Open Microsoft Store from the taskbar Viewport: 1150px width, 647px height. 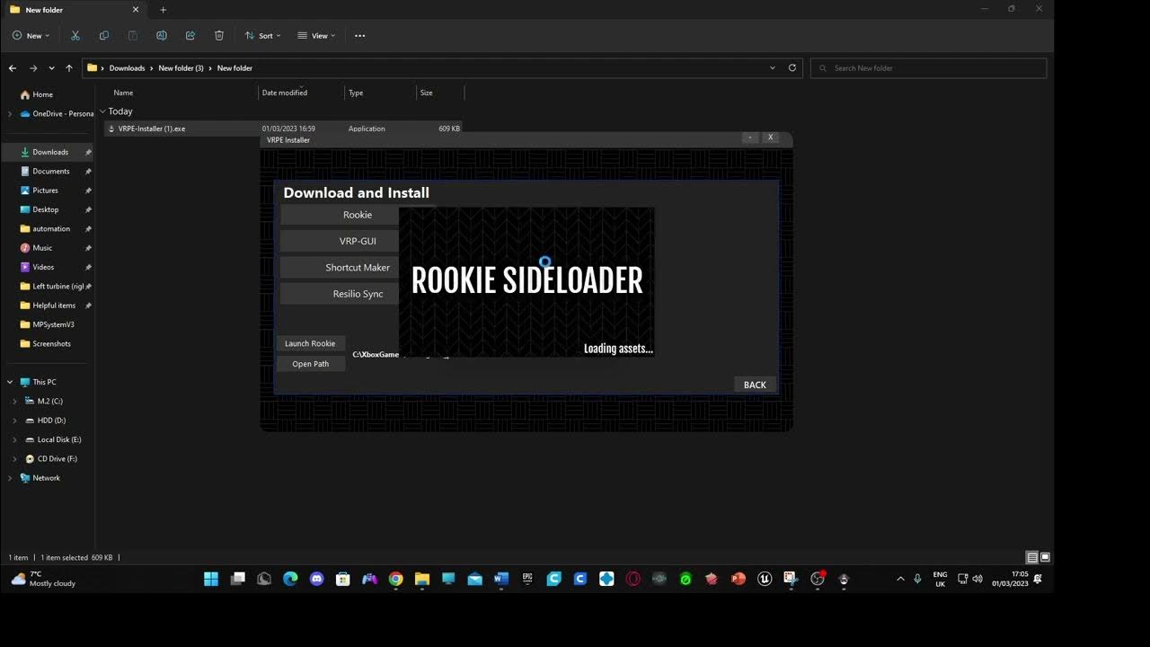342,579
